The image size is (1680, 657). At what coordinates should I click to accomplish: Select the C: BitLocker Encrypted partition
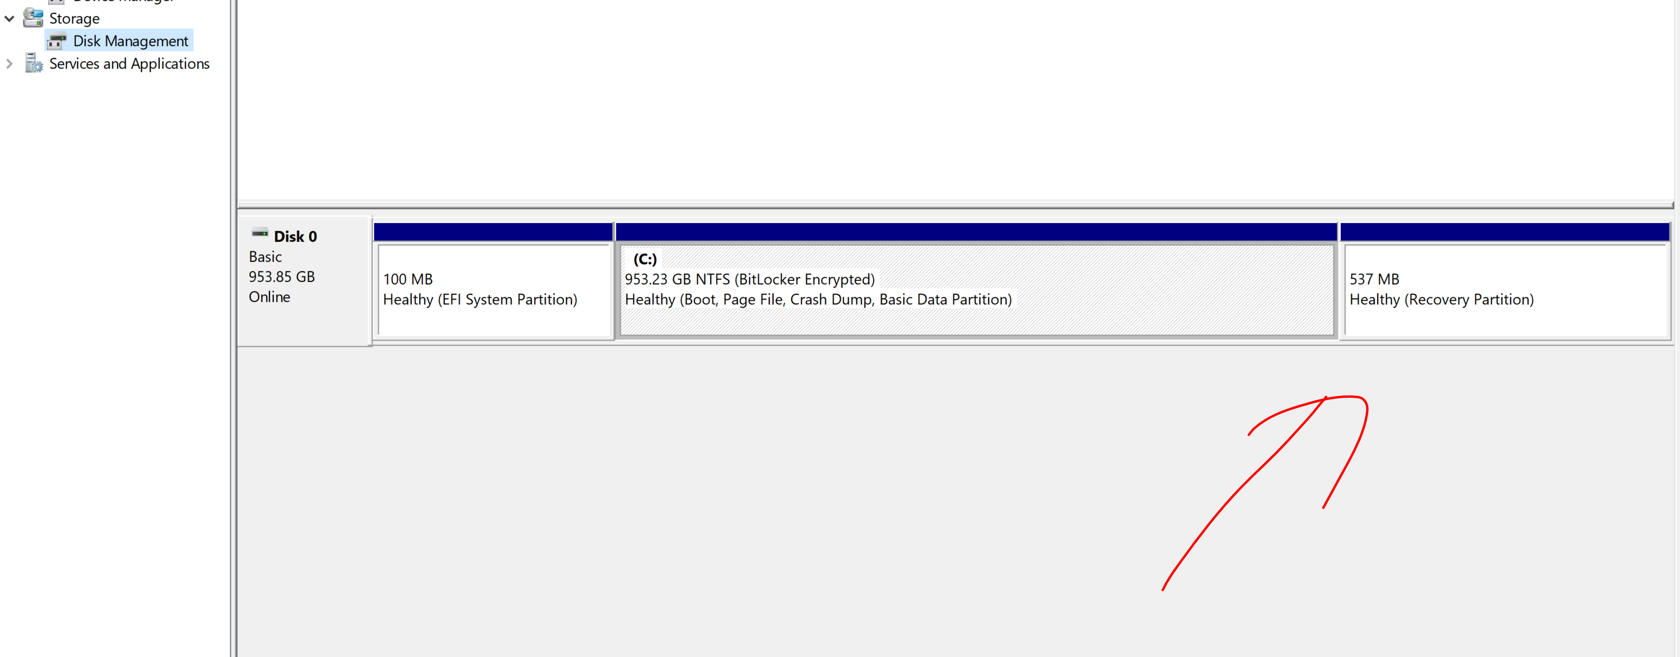pyautogui.click(x=976, y=290)
